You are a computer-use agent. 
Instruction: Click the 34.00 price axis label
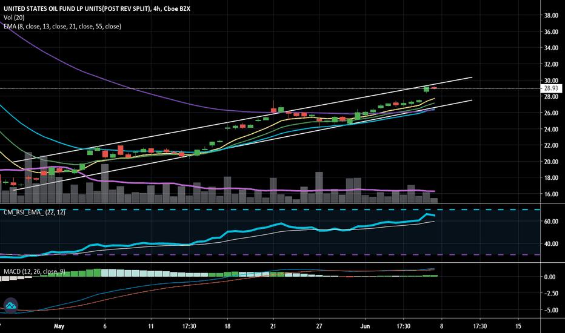point(551,48)
